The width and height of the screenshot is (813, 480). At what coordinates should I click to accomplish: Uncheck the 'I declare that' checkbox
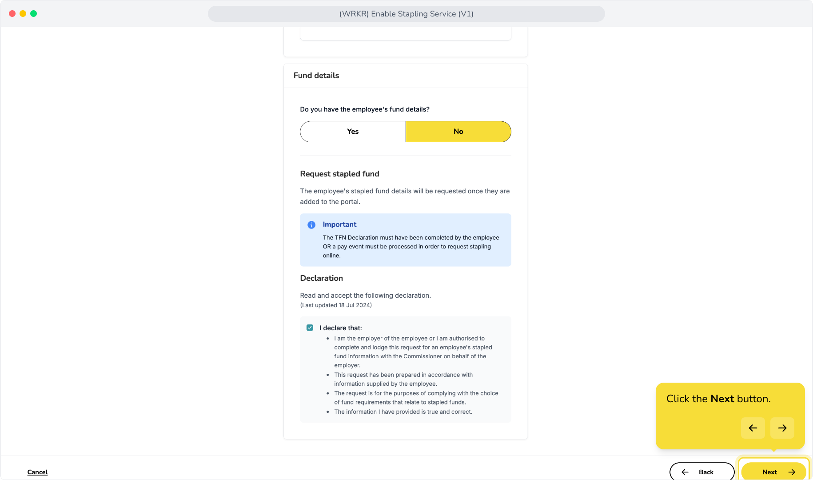310,328
